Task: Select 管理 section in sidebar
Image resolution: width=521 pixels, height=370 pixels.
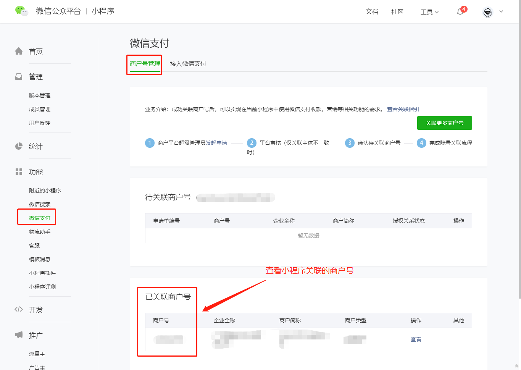Action: click(x=36, y=77)
